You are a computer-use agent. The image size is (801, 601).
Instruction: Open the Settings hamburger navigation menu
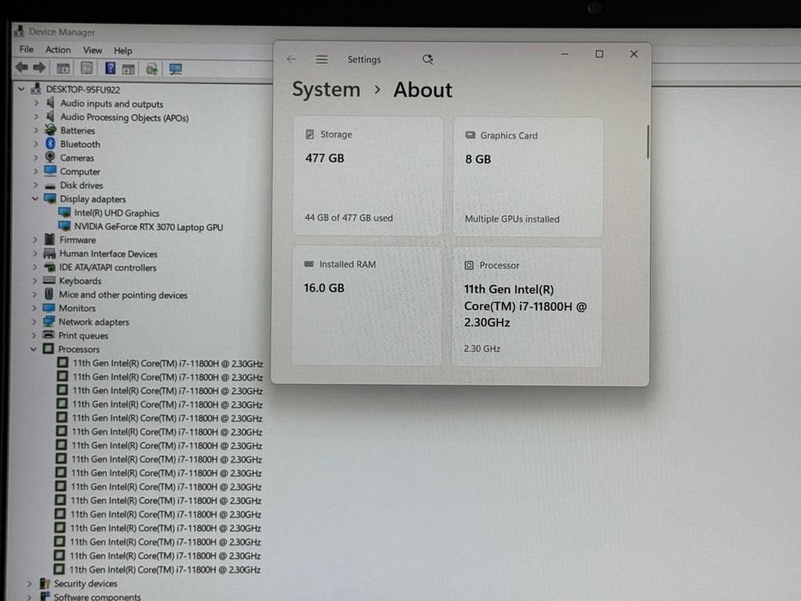tap(322, 59)
